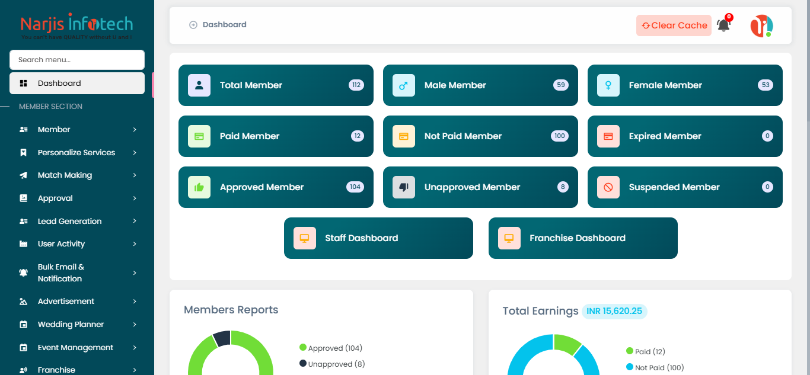Click the Not Paid Member card icon

pyautogui.click(x=404, y=136)
